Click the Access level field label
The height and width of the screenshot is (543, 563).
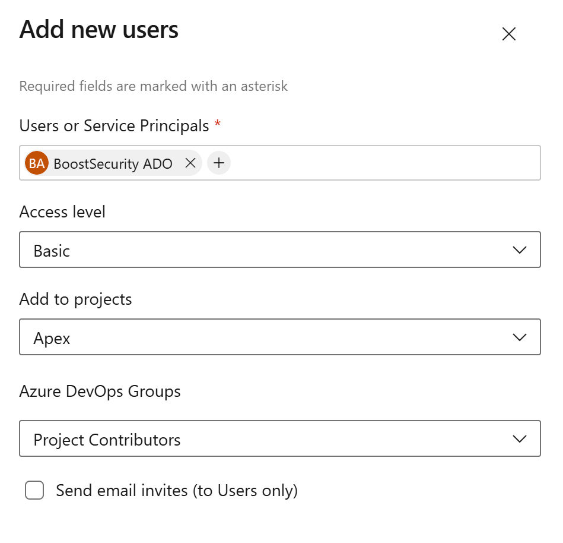(62, 212)
